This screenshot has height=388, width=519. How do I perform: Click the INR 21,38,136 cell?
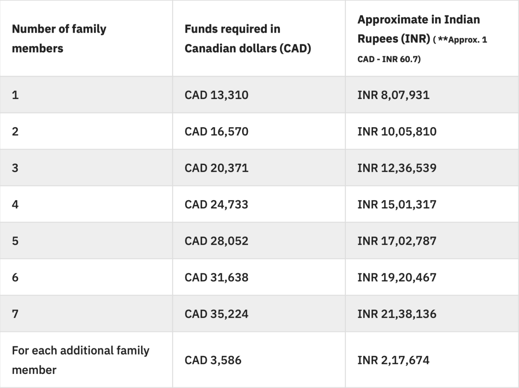[x=397, y=314]
